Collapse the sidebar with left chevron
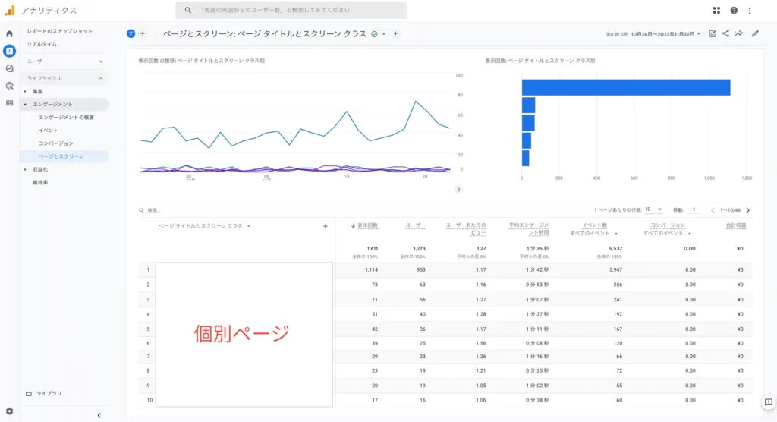 99,416
